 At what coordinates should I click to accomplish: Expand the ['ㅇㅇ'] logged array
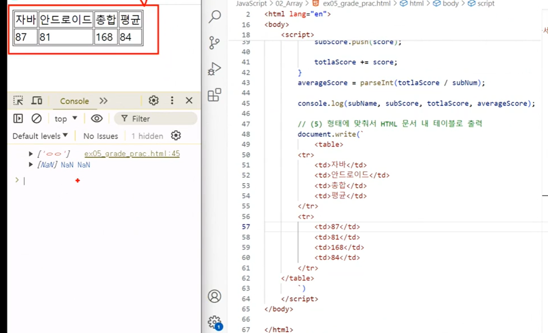coord(31,154)
